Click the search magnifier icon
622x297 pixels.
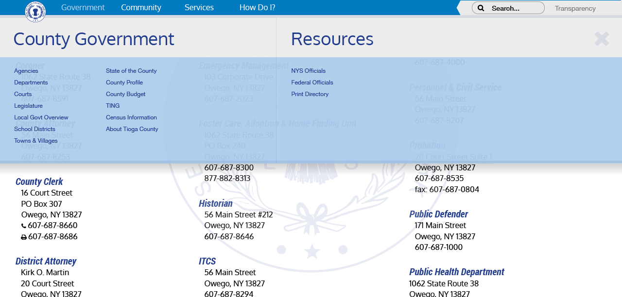click(481, 8)
